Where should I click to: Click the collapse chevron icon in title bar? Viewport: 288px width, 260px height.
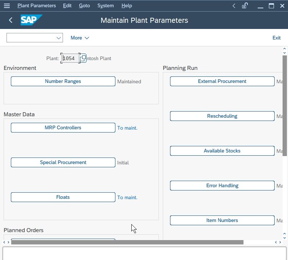pyautogui.click(x=234, y=6)
